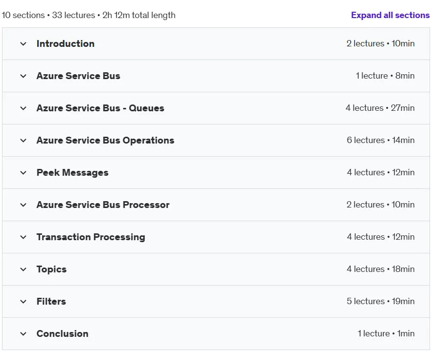Expand the Introduction section chevron
Viewport: 432px width, 352px height.
coord(23,44)
